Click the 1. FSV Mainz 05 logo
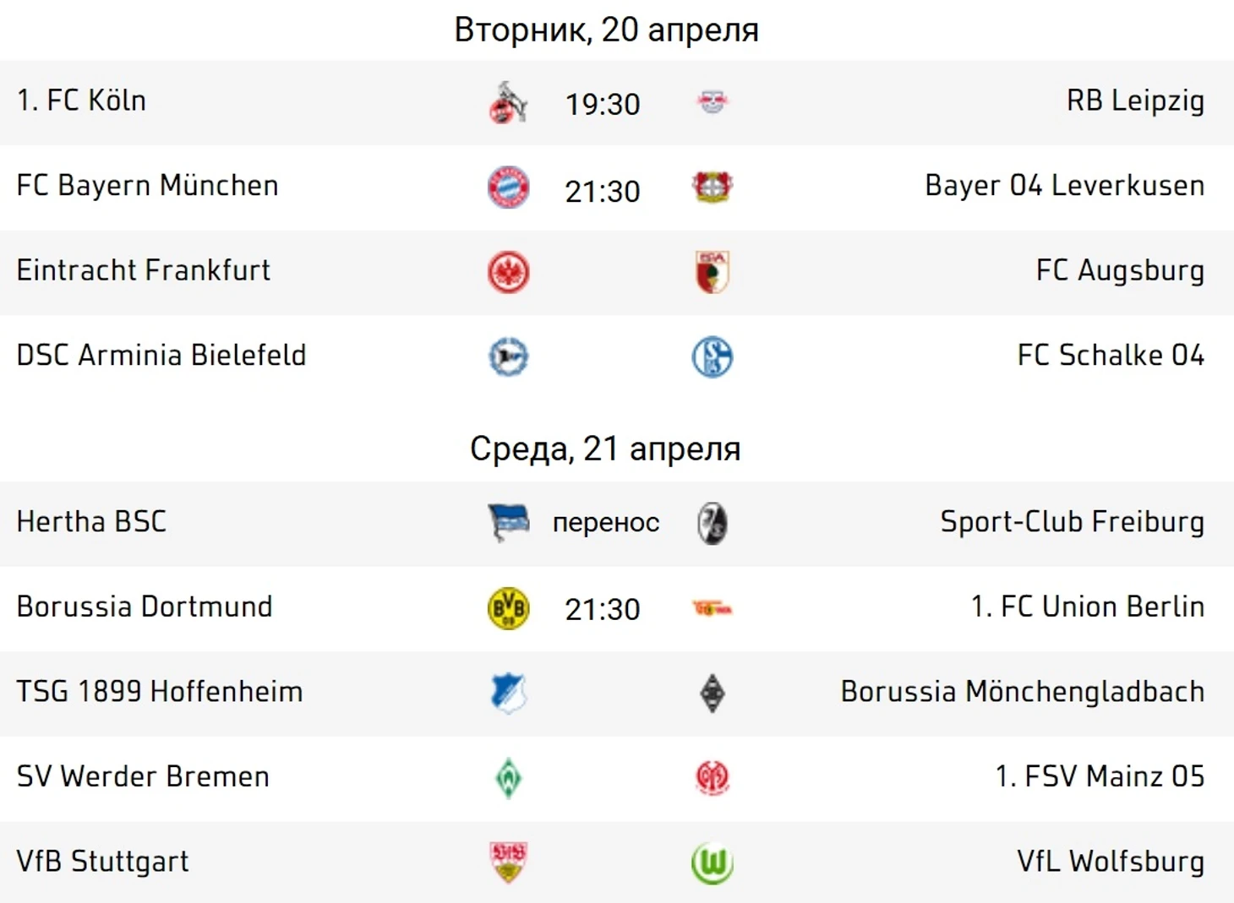The height and width of the screenshot is (903, 1234). pos(712,777)
